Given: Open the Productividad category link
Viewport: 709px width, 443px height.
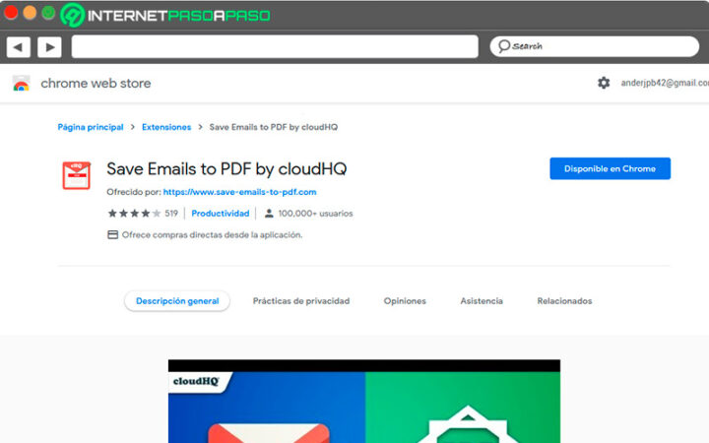Looking at the screenshot, I should click(221, 214).
